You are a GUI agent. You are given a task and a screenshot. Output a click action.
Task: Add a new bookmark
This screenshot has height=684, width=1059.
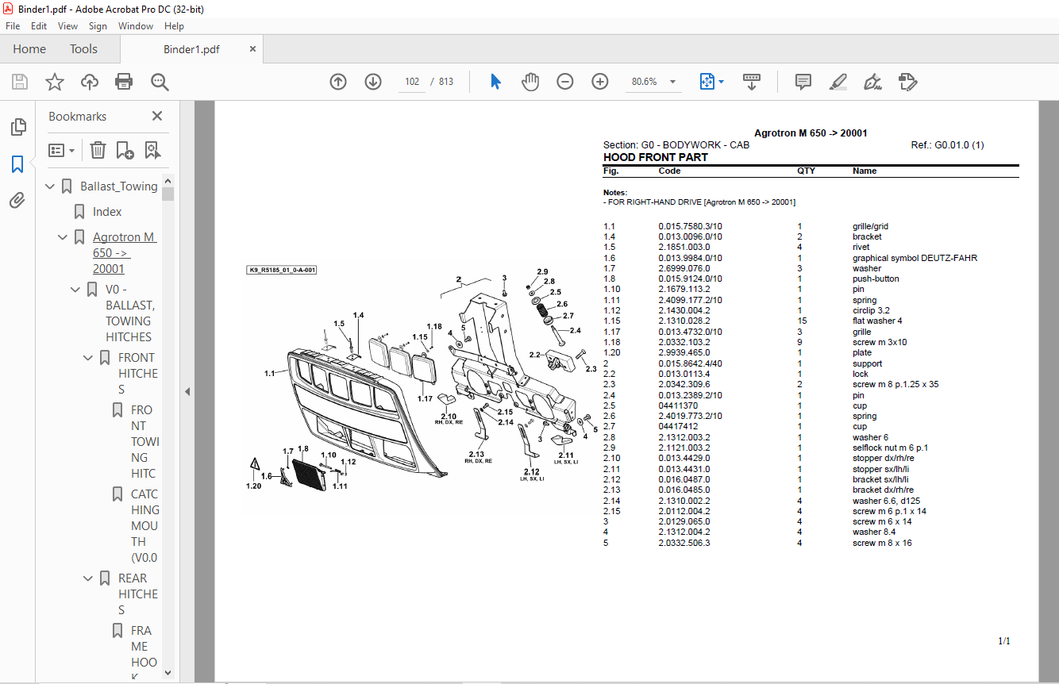point(125,150)
